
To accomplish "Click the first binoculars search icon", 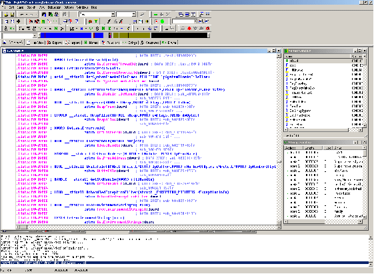I will point(44,15).
